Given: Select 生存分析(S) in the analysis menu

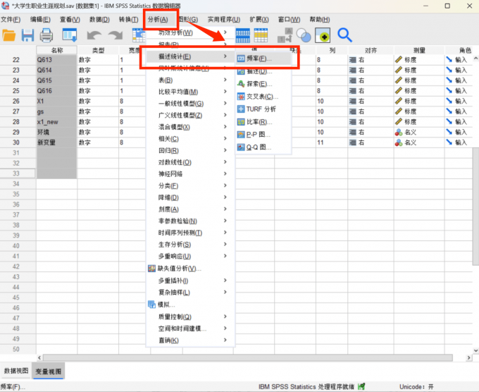Looking at the screenshot, I should coord(191,245).
